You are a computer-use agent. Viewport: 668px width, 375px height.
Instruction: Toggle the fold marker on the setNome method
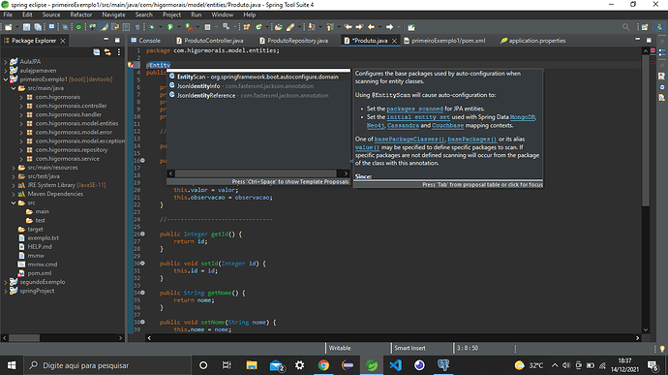pos(142,322)
